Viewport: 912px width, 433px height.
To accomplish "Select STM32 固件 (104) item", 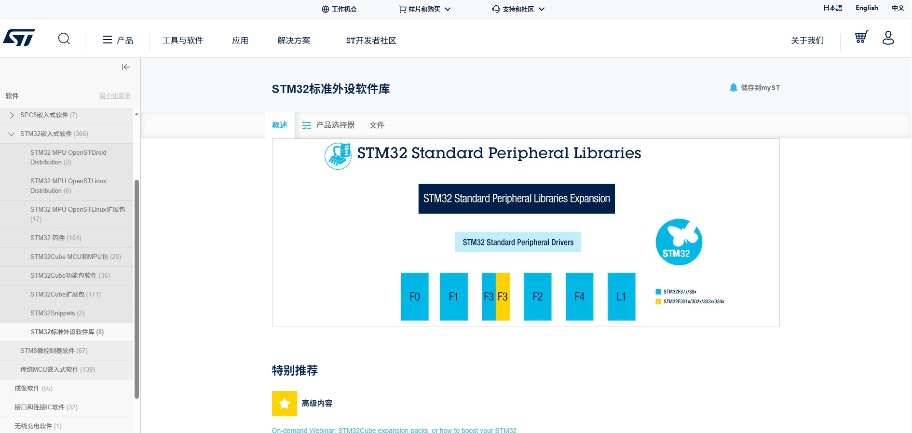I will click(67, 238).
